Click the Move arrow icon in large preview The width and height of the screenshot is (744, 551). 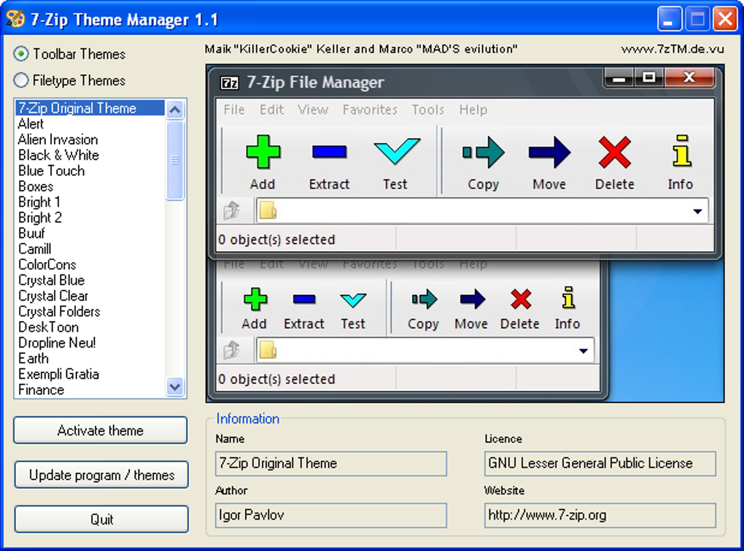pos(549,153)
